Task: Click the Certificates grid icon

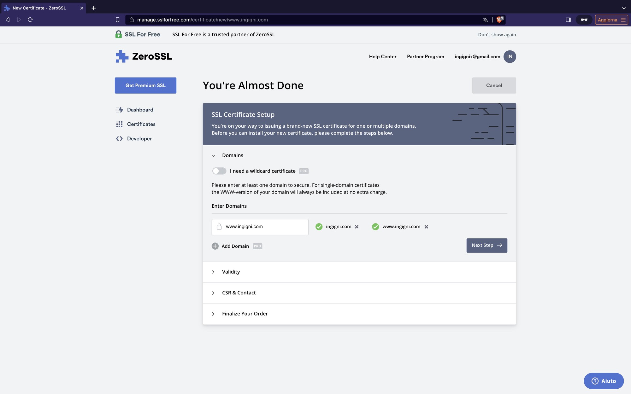Action: [x=119, y=124]
